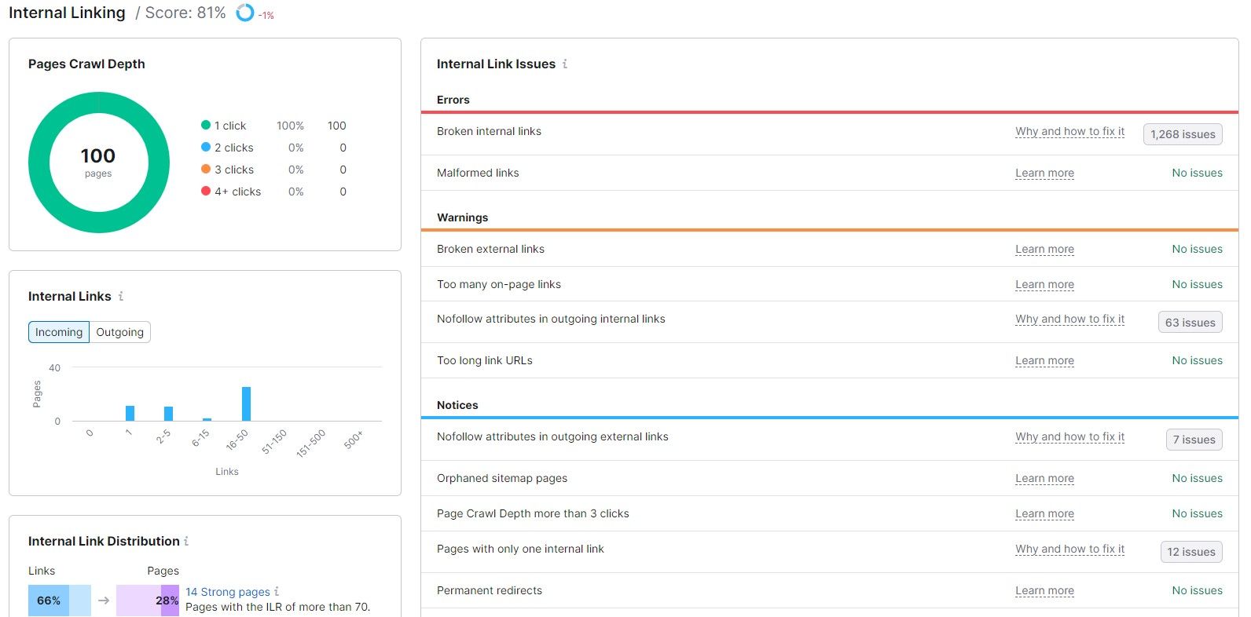1251x617 pixels.
Task: Open 'Why and how to fix it' for Pages with only one internal link
Action: coord(1069,549)
